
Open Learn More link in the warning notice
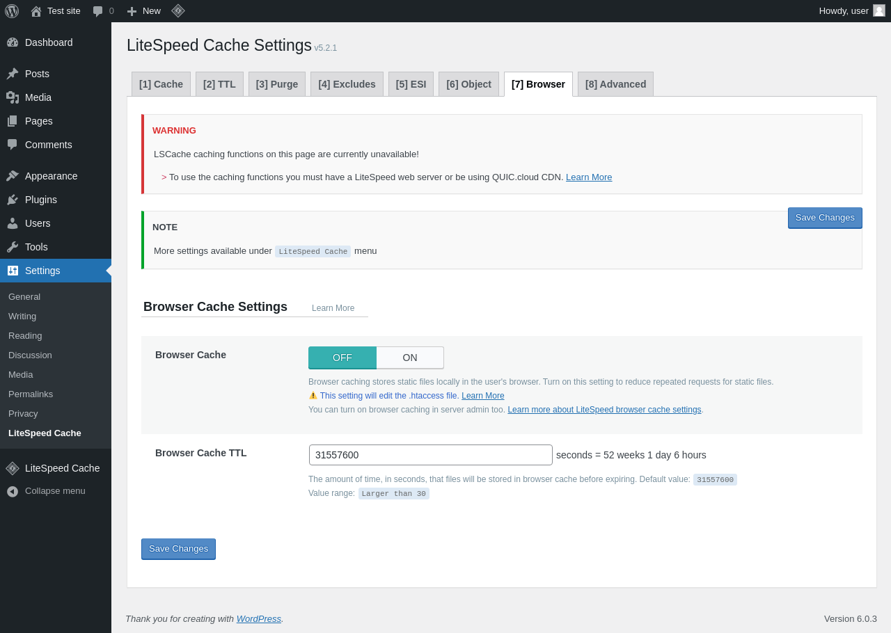(x=589, y=177)
